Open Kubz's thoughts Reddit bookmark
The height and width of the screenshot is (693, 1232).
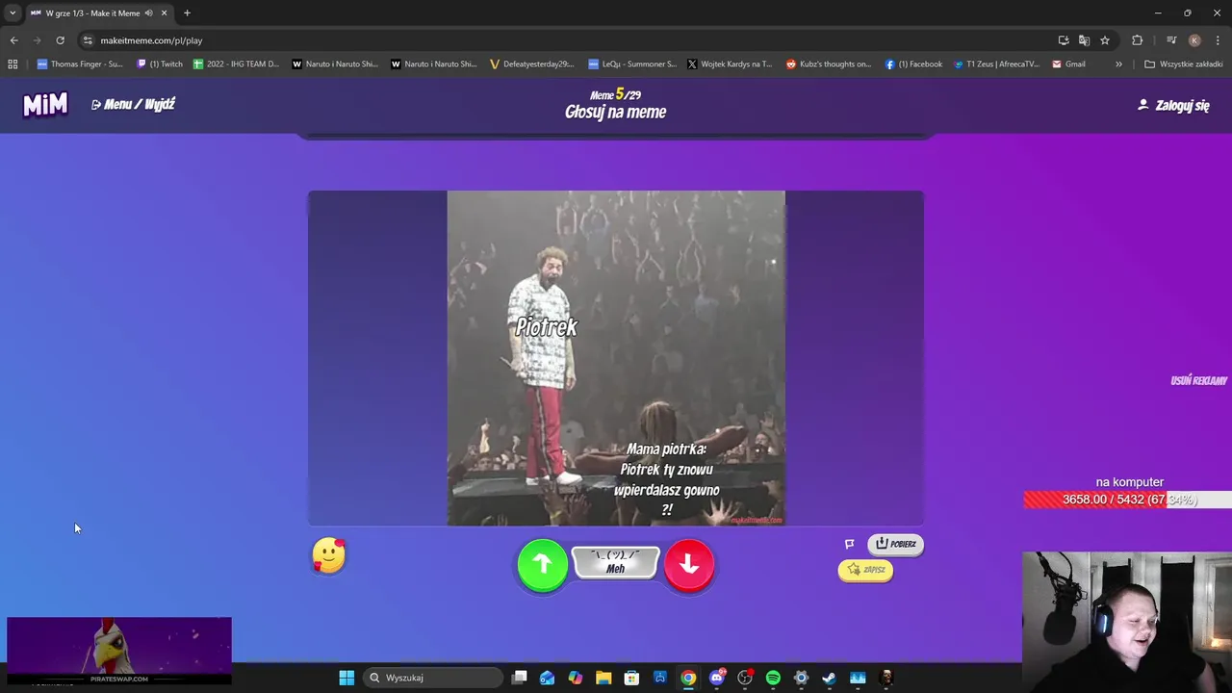pos(829,64)
